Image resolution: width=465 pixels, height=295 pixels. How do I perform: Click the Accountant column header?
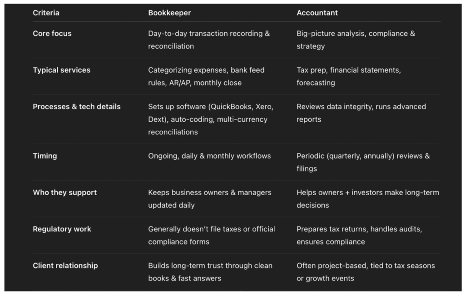pos(317,13)
